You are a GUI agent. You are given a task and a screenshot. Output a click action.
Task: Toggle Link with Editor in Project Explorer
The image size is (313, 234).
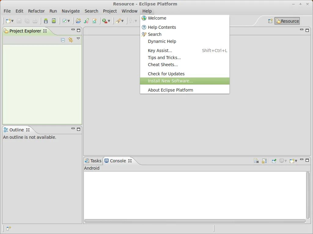point(71,40)
